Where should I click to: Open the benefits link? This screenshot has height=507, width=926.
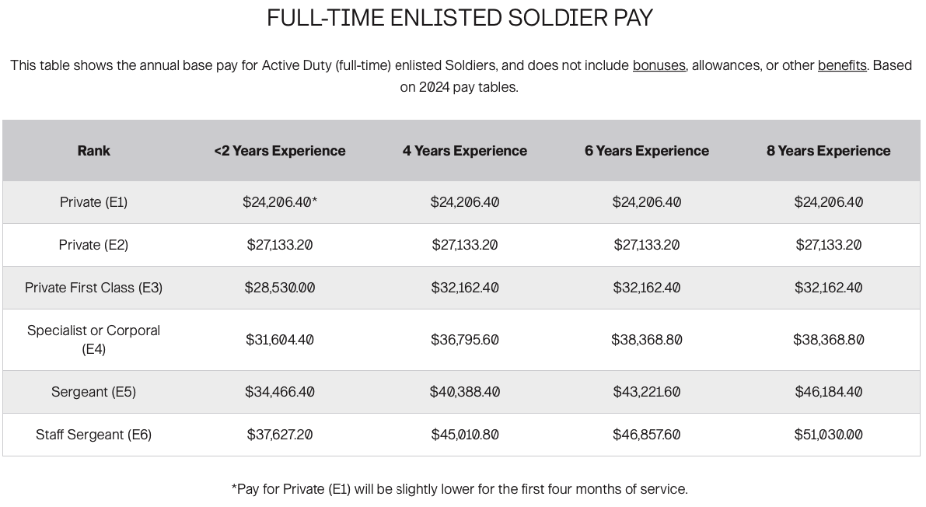pyautogui.click(x=841, y=66)
